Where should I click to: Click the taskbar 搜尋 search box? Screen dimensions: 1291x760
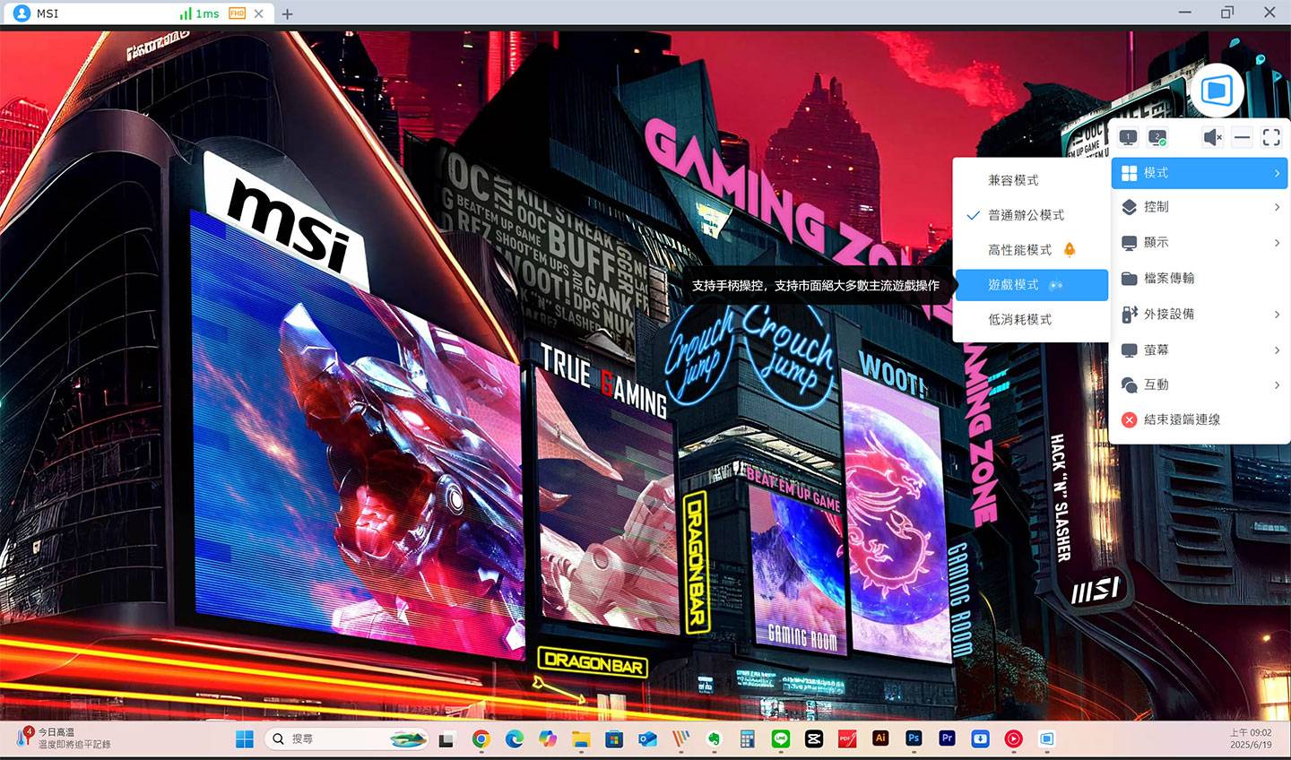(x=348, y=739)
